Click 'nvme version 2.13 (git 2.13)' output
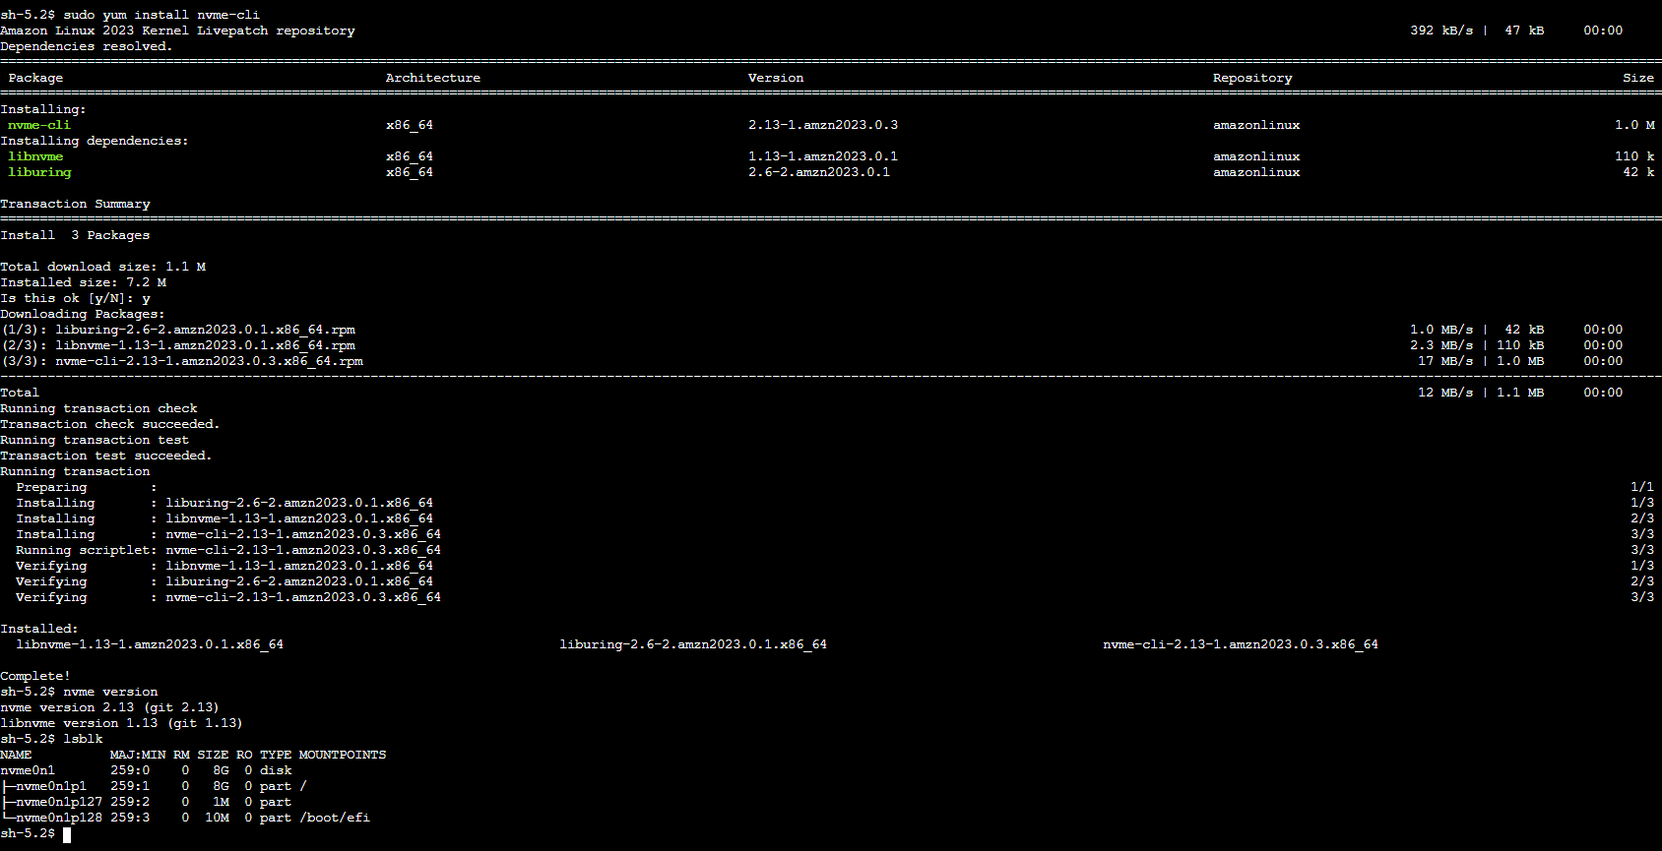1662x851 pixels. 110,707
